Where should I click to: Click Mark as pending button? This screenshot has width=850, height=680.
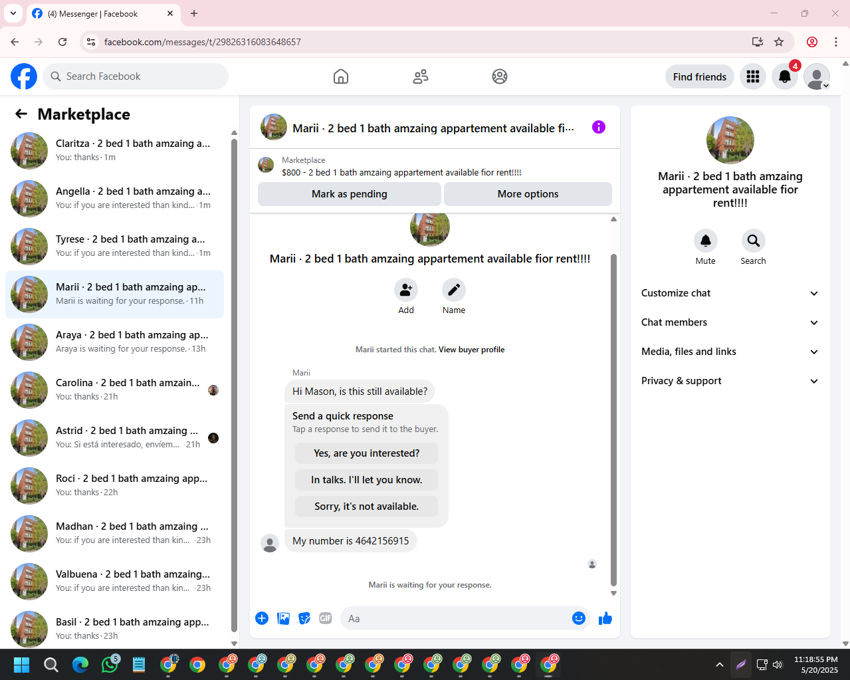tap(350, 194)
